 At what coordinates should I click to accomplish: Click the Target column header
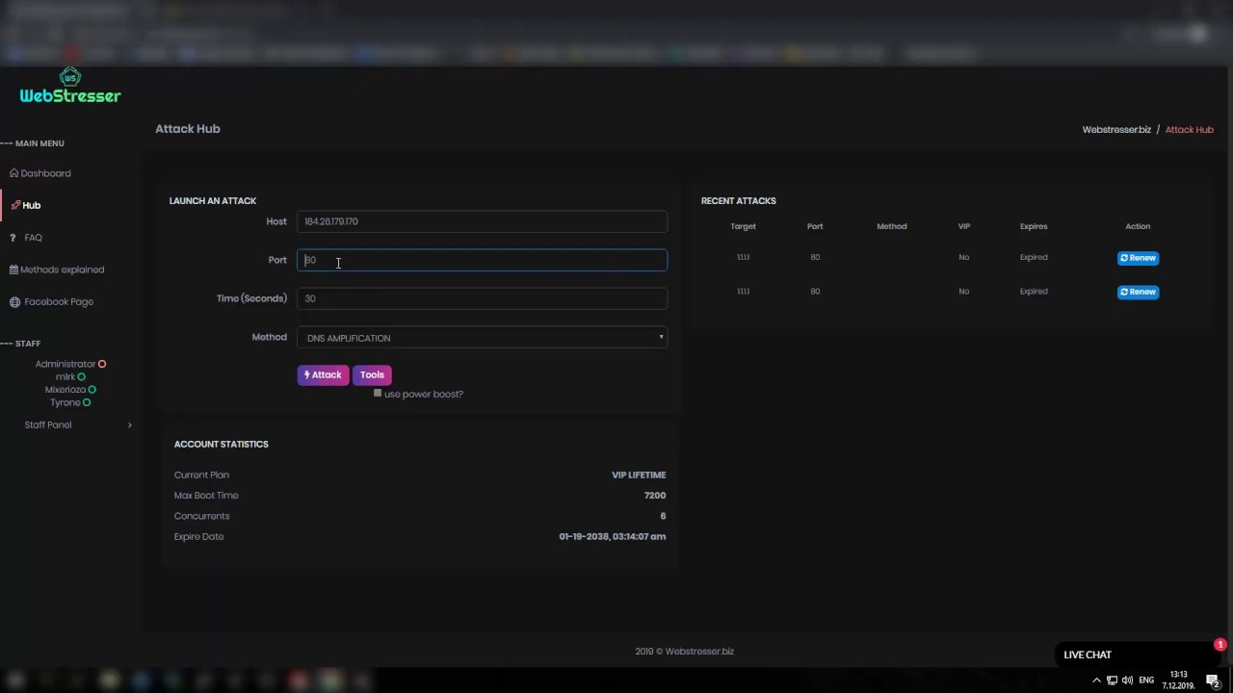[x=743, y=226]
